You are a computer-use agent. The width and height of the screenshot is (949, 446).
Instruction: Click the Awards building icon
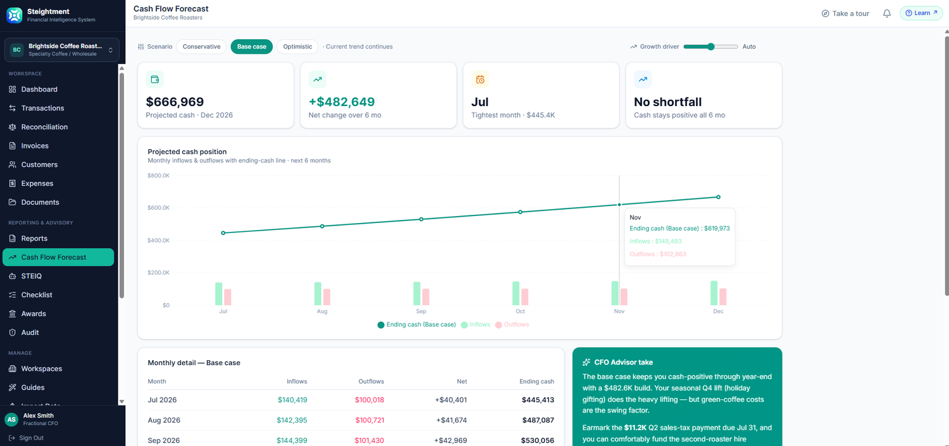(x=12, y=314)
